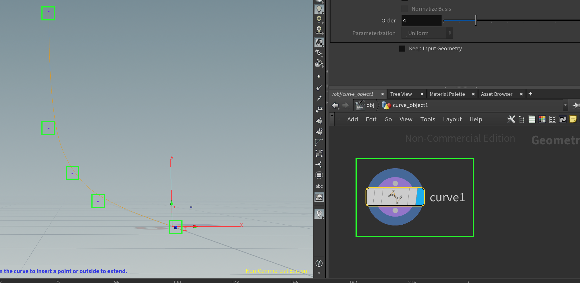Check the Normalize Basis option
The height and width of the screenshot is (283, 580).
point(405,9)
